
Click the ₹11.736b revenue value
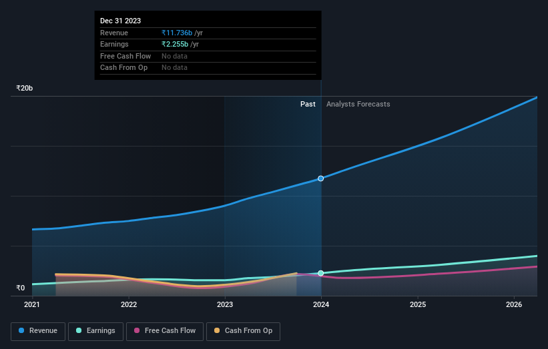pos(177,33)
